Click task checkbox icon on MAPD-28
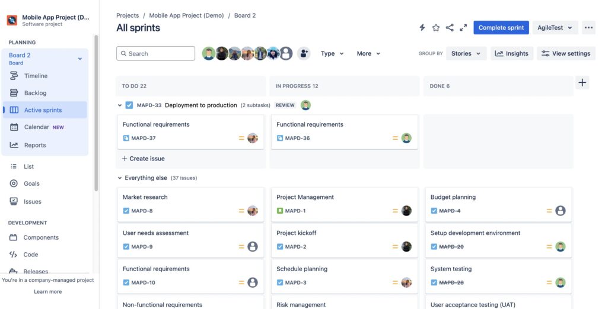 (x=434, y=282)
